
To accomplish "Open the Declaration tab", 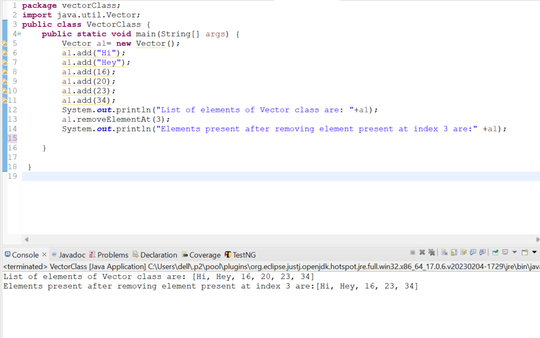I will coord(159,255).
